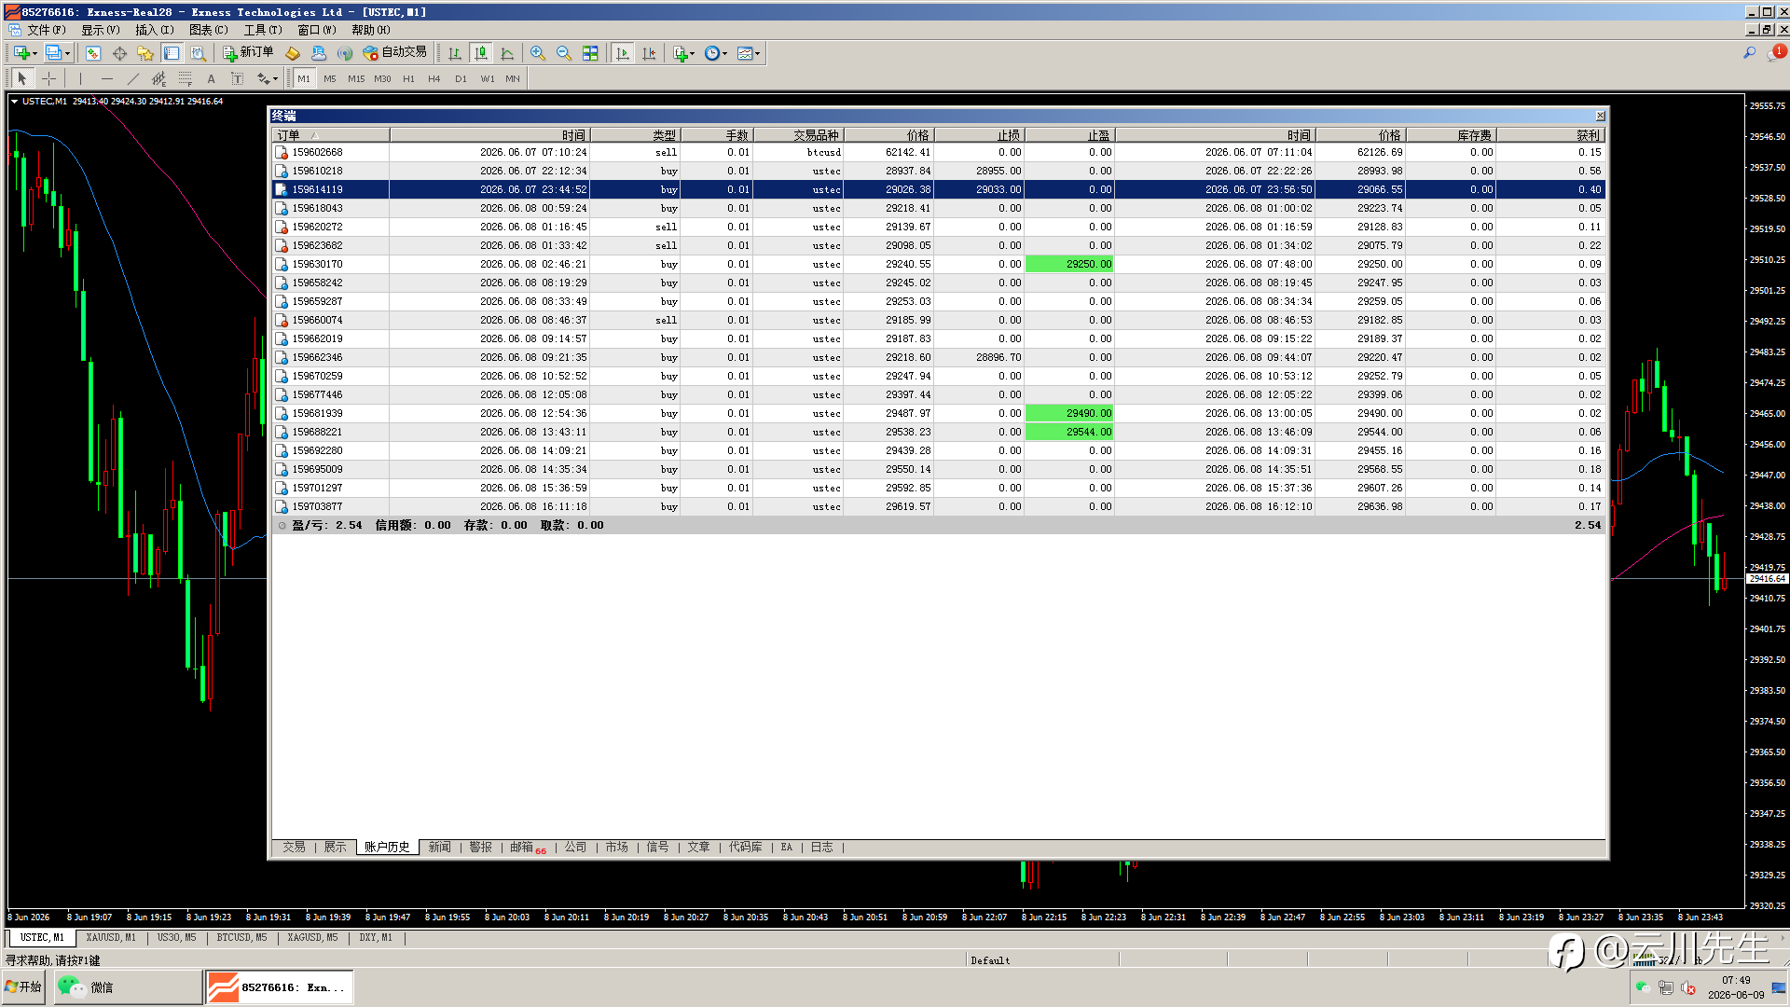The width and height of the screenshot is (1790, 1007).
Task: Zoom out on the chart
Action: (x=564, y=53)
